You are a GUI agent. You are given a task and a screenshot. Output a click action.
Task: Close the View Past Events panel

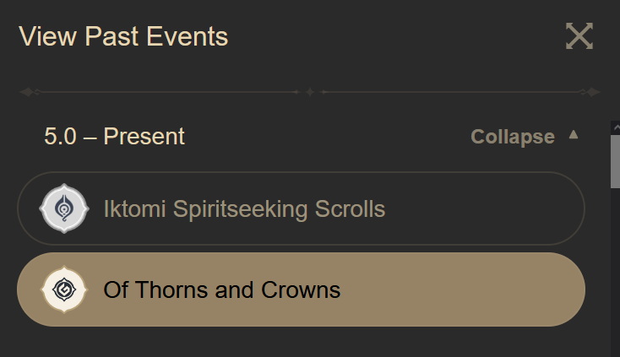click(579, 36)
